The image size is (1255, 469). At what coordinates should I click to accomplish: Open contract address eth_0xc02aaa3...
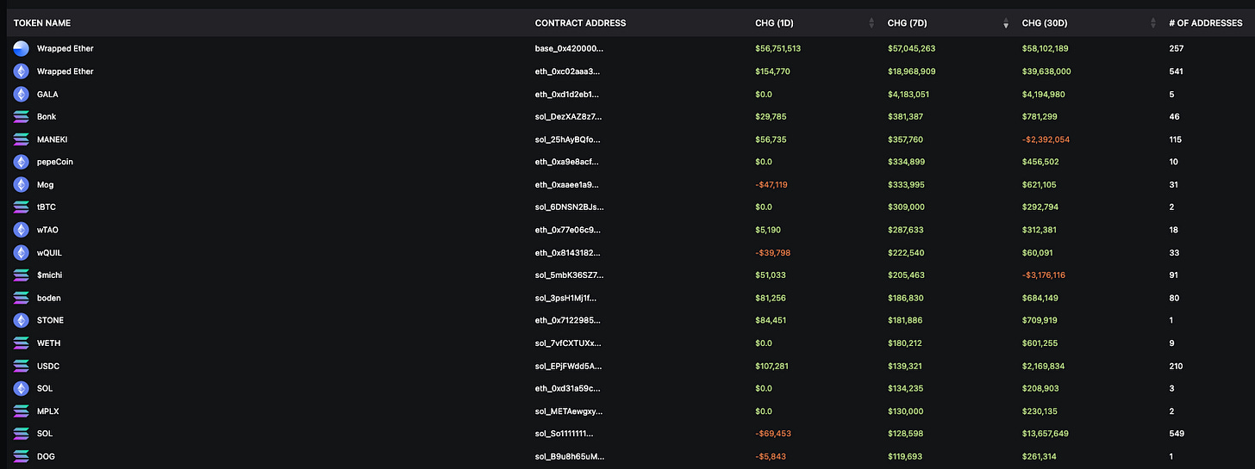tap(568, 71)
